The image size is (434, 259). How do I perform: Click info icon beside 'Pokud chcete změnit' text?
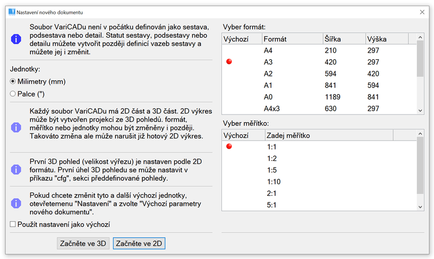[16, 203]
